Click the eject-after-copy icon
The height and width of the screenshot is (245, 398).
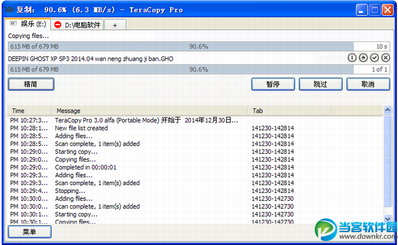click(363, 58)
